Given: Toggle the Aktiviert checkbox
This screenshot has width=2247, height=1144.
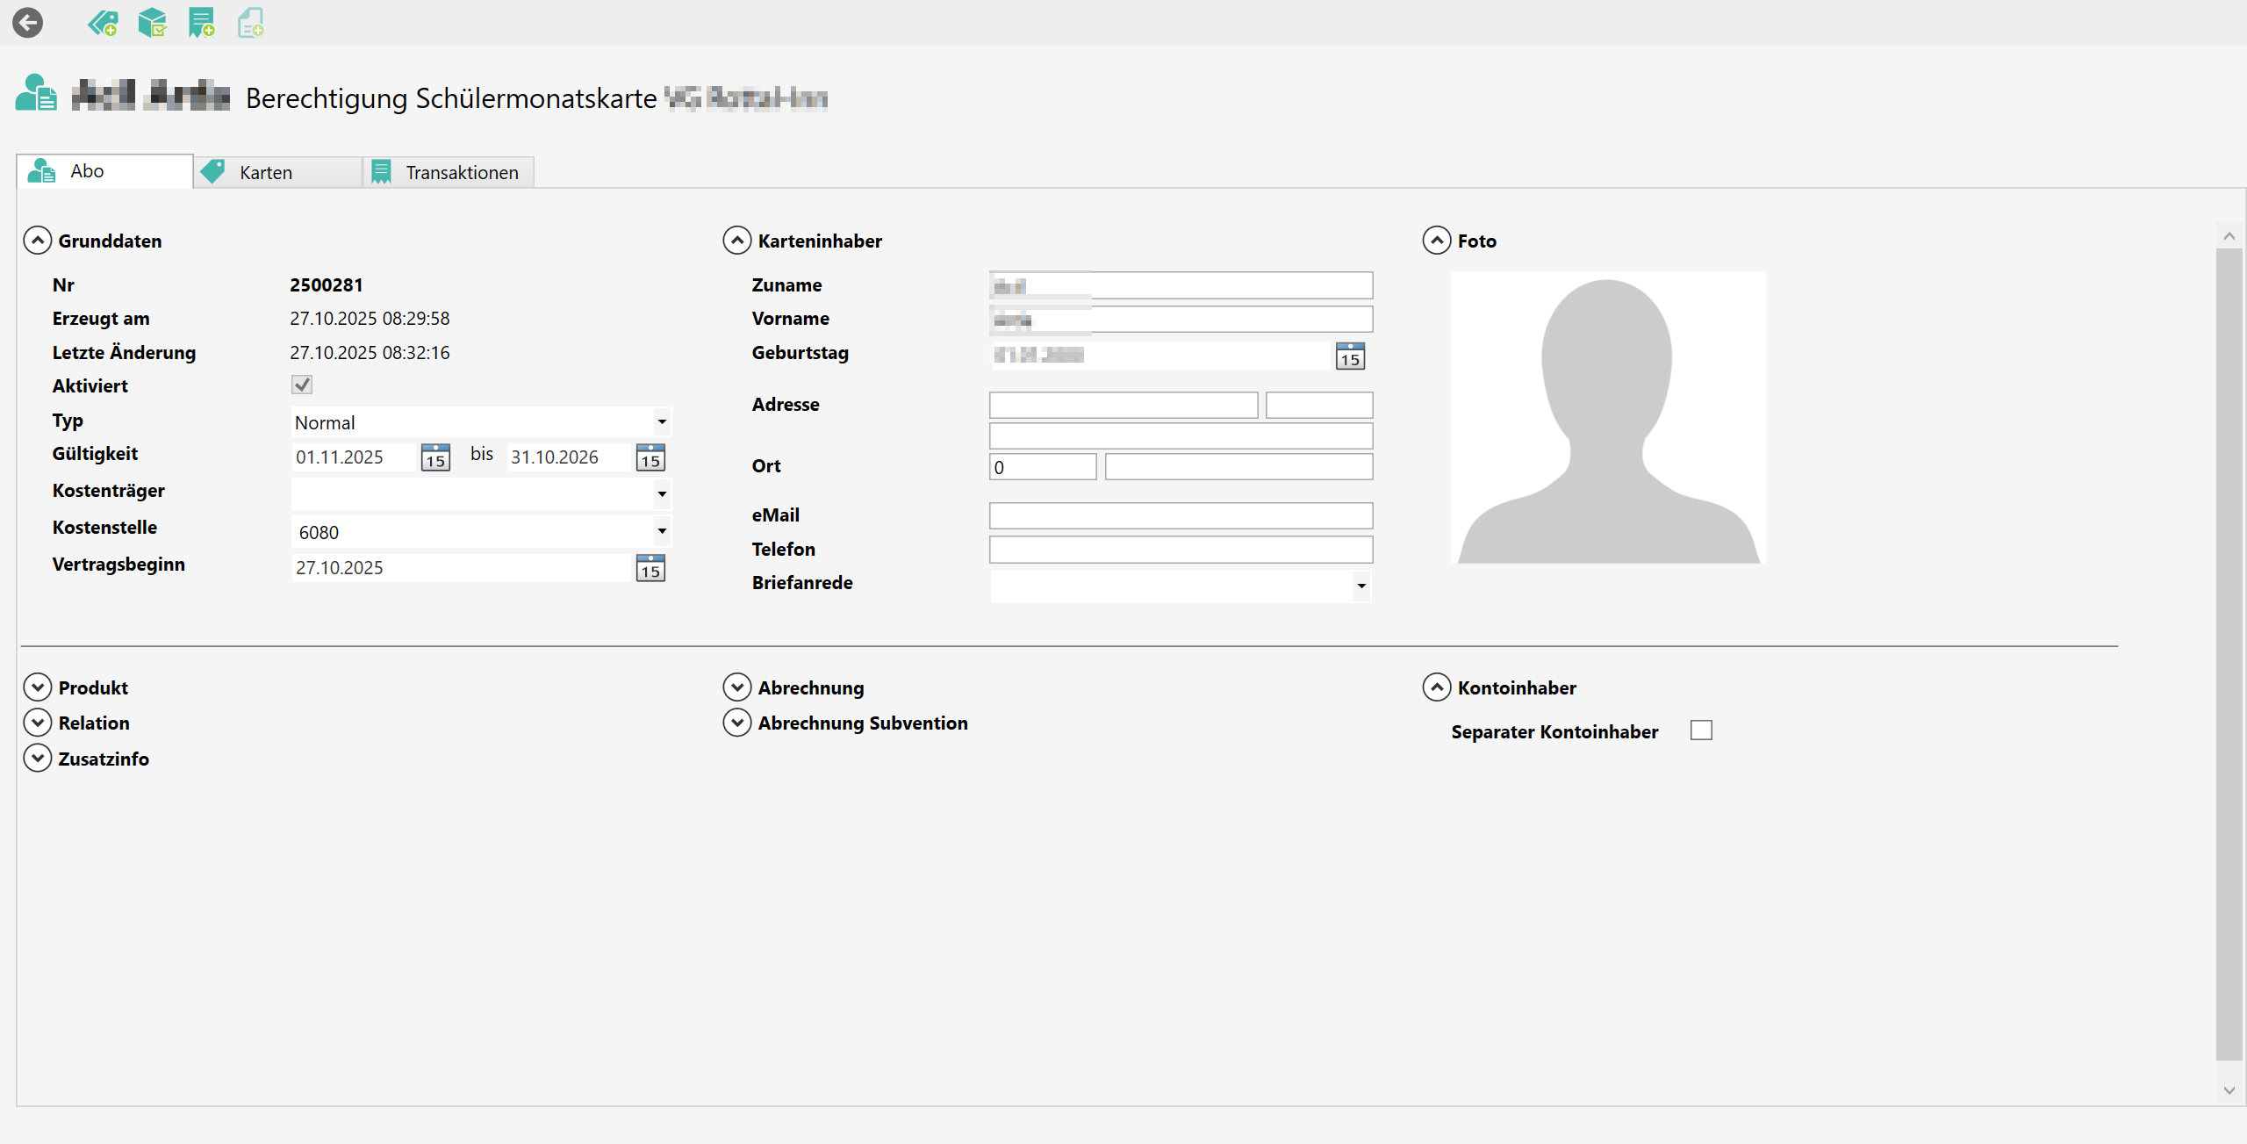Looking at the screenshot, I should [x=302, y=385].
